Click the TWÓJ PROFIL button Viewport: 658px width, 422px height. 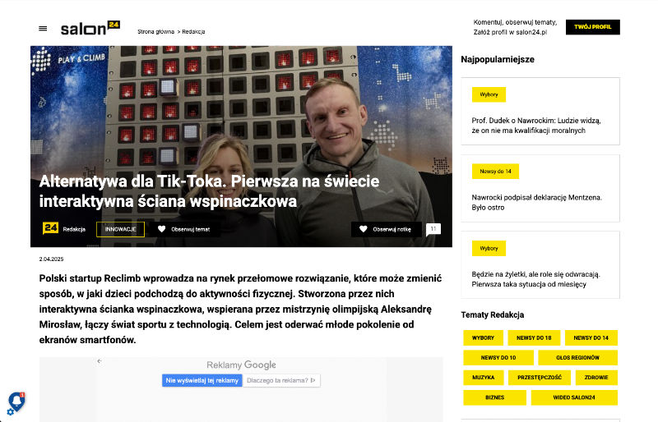coord(592,27)
